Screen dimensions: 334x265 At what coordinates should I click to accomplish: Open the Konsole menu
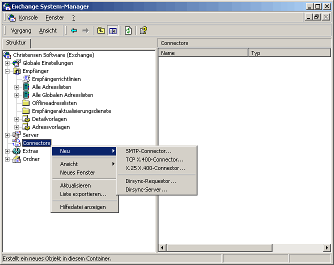[x=28, y=17]
